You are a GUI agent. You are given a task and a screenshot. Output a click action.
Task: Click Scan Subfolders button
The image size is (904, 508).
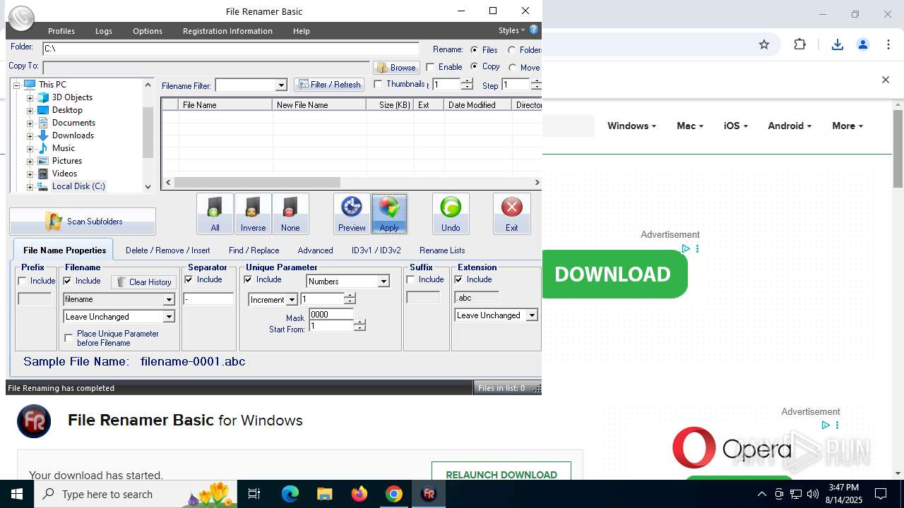pyautogui.click(x=83, y=222)
